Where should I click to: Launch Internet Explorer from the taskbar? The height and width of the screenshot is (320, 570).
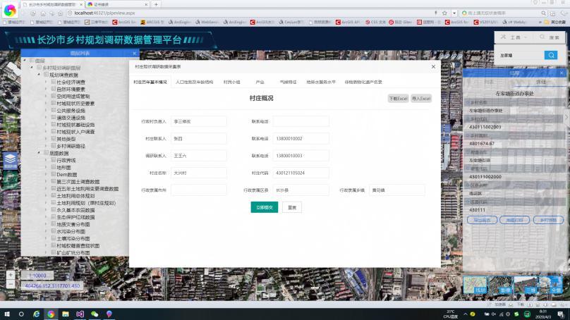[37, 314]
